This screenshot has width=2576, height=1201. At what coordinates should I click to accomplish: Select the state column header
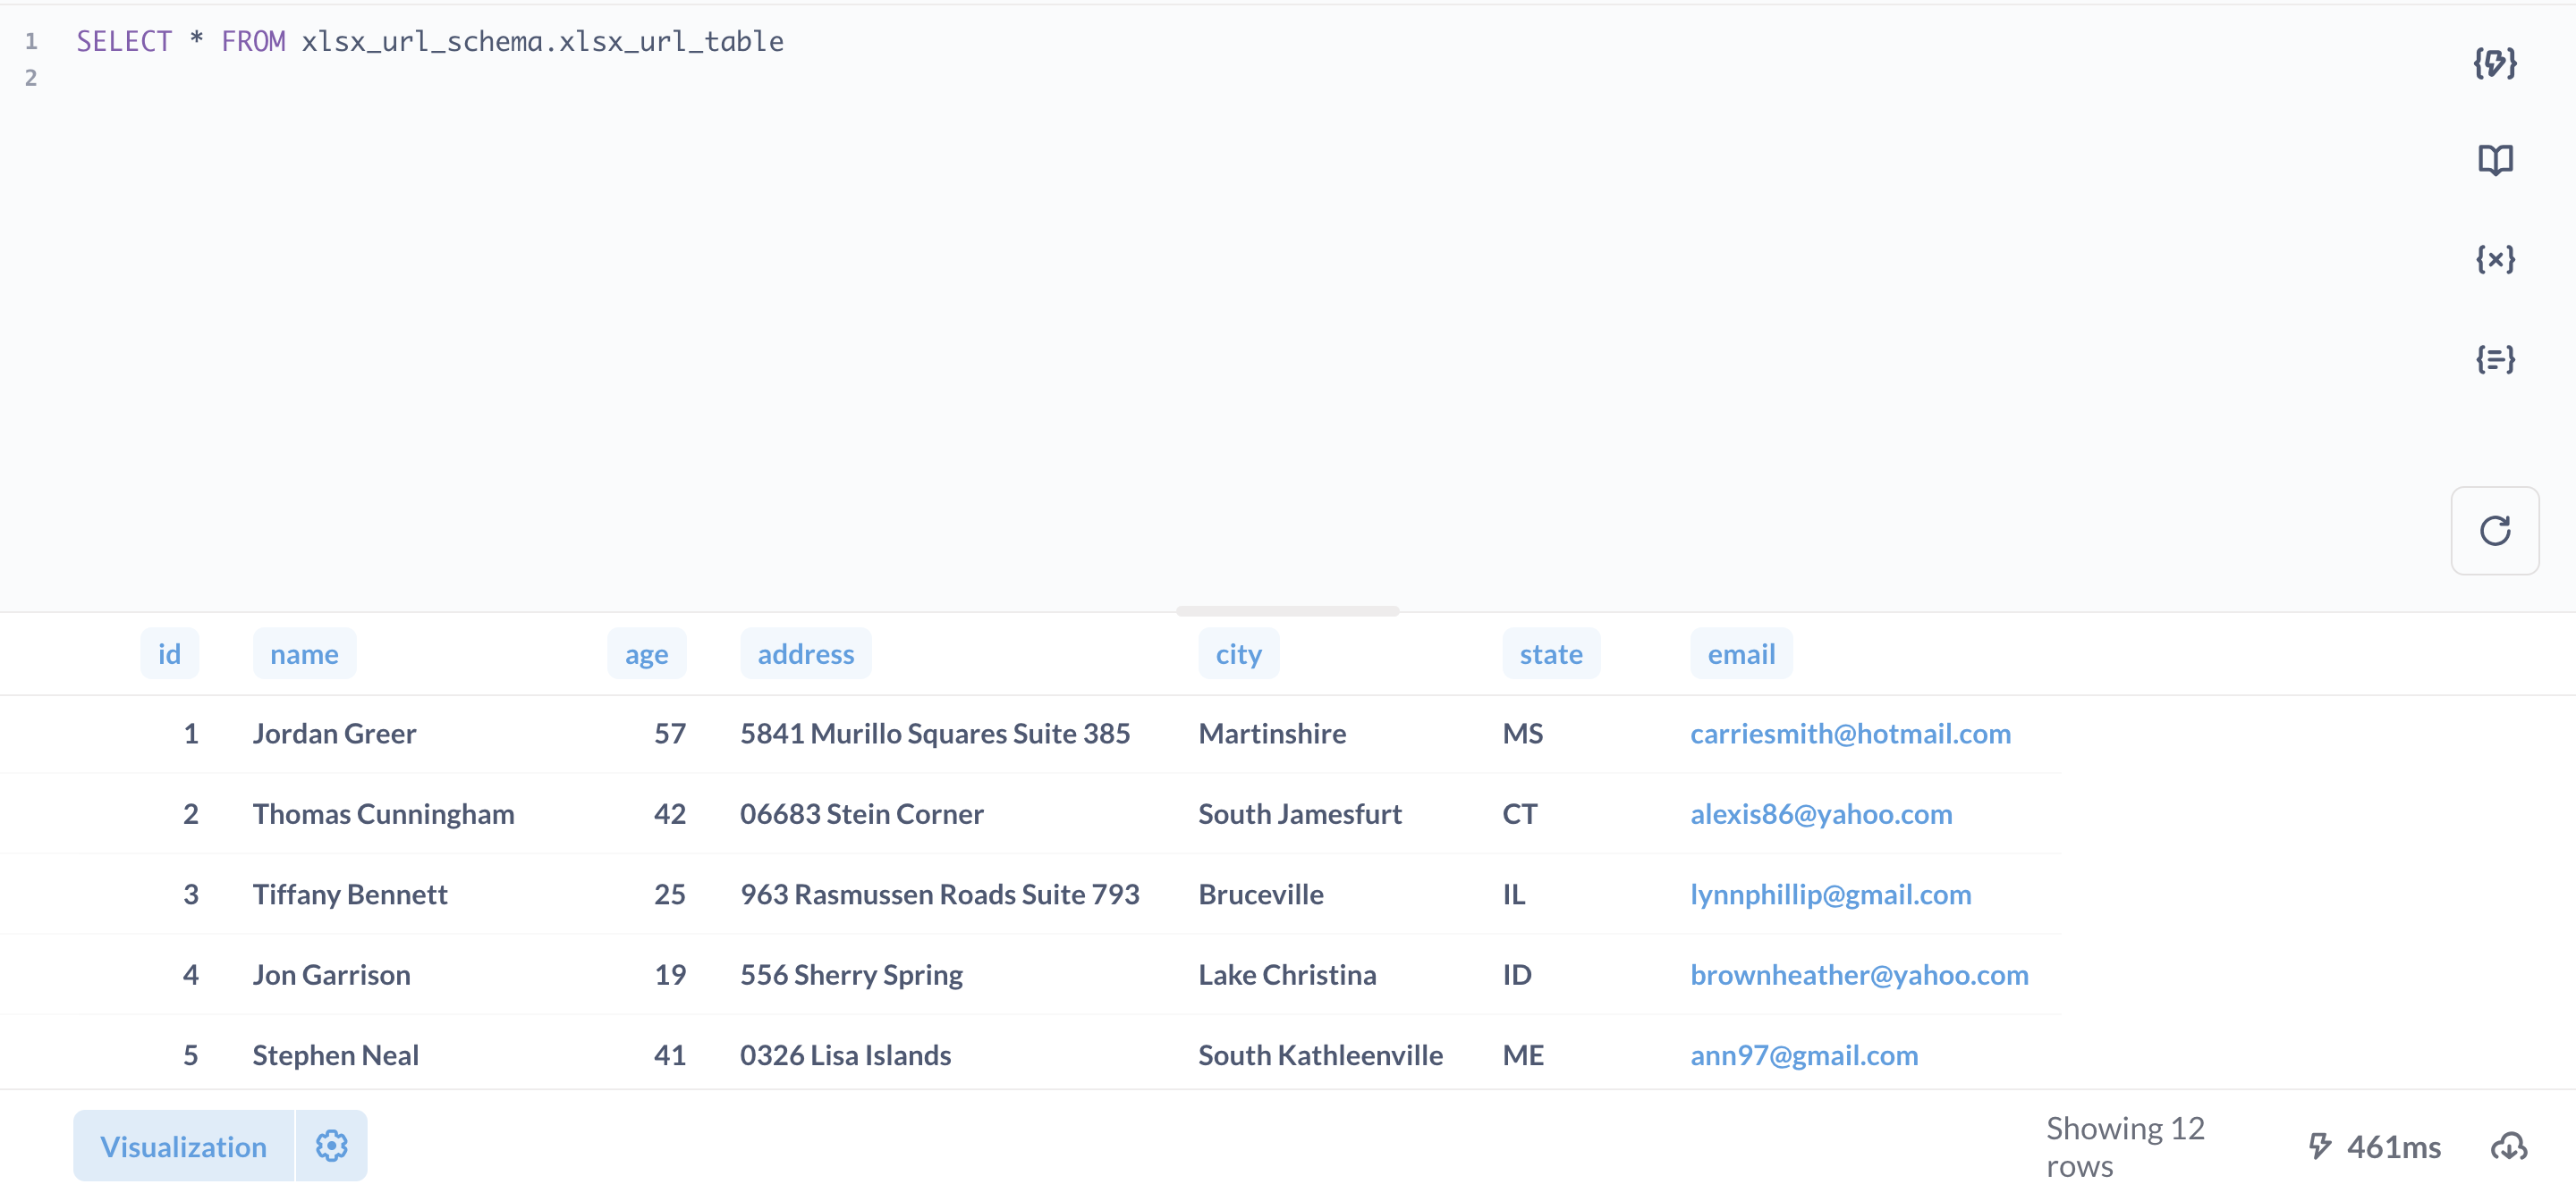coord(1551,653)
